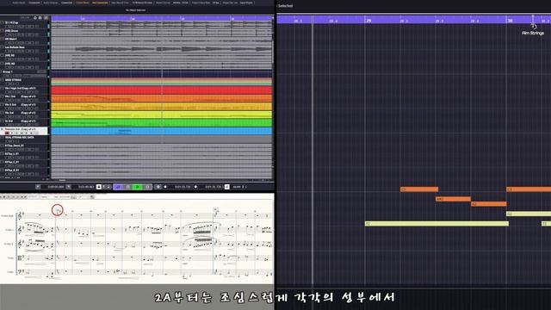
Task: Click the No Object Selected info line
Action: (136, 10)
